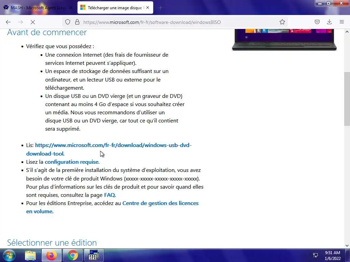
Task: Open Centre de gestion des licences link
Action: point(112,207)
